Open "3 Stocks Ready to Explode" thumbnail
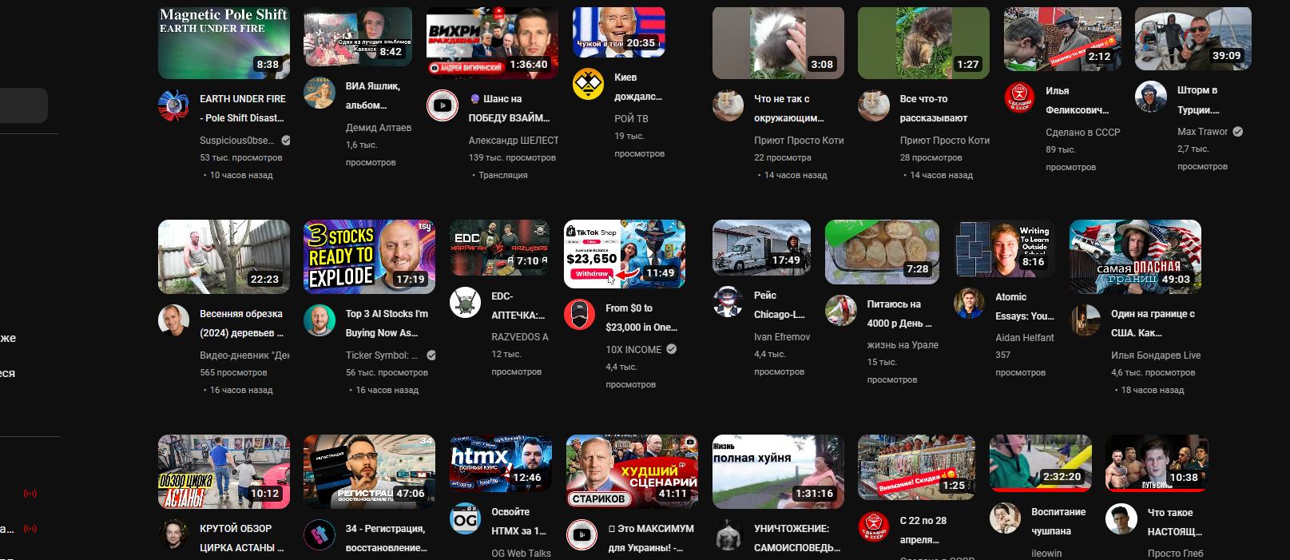Image resolution: width=1290 pixels, height=560 pixels. tap(369, 256)
